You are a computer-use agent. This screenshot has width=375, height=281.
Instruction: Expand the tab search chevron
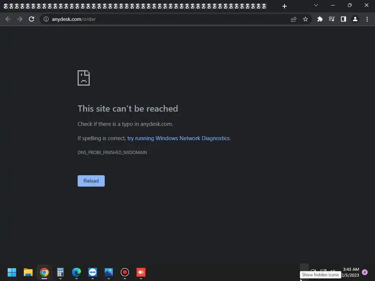click(x=316, y=5)
